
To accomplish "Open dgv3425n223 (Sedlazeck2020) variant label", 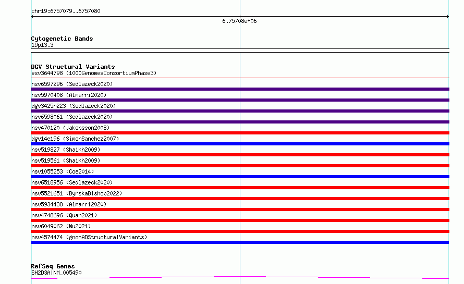I will 74,106.
